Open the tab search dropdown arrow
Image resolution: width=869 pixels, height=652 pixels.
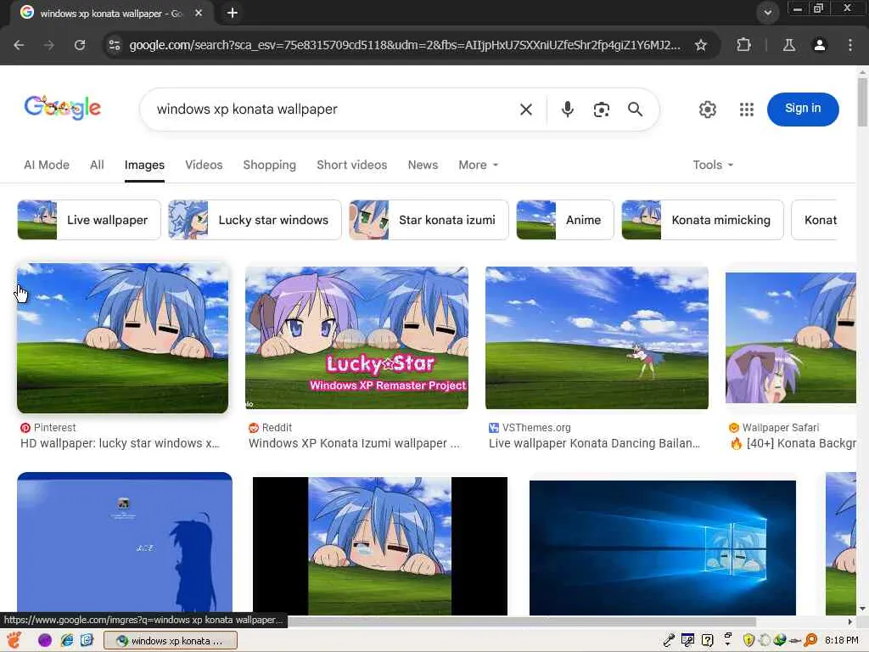click(x=767, y=13)
